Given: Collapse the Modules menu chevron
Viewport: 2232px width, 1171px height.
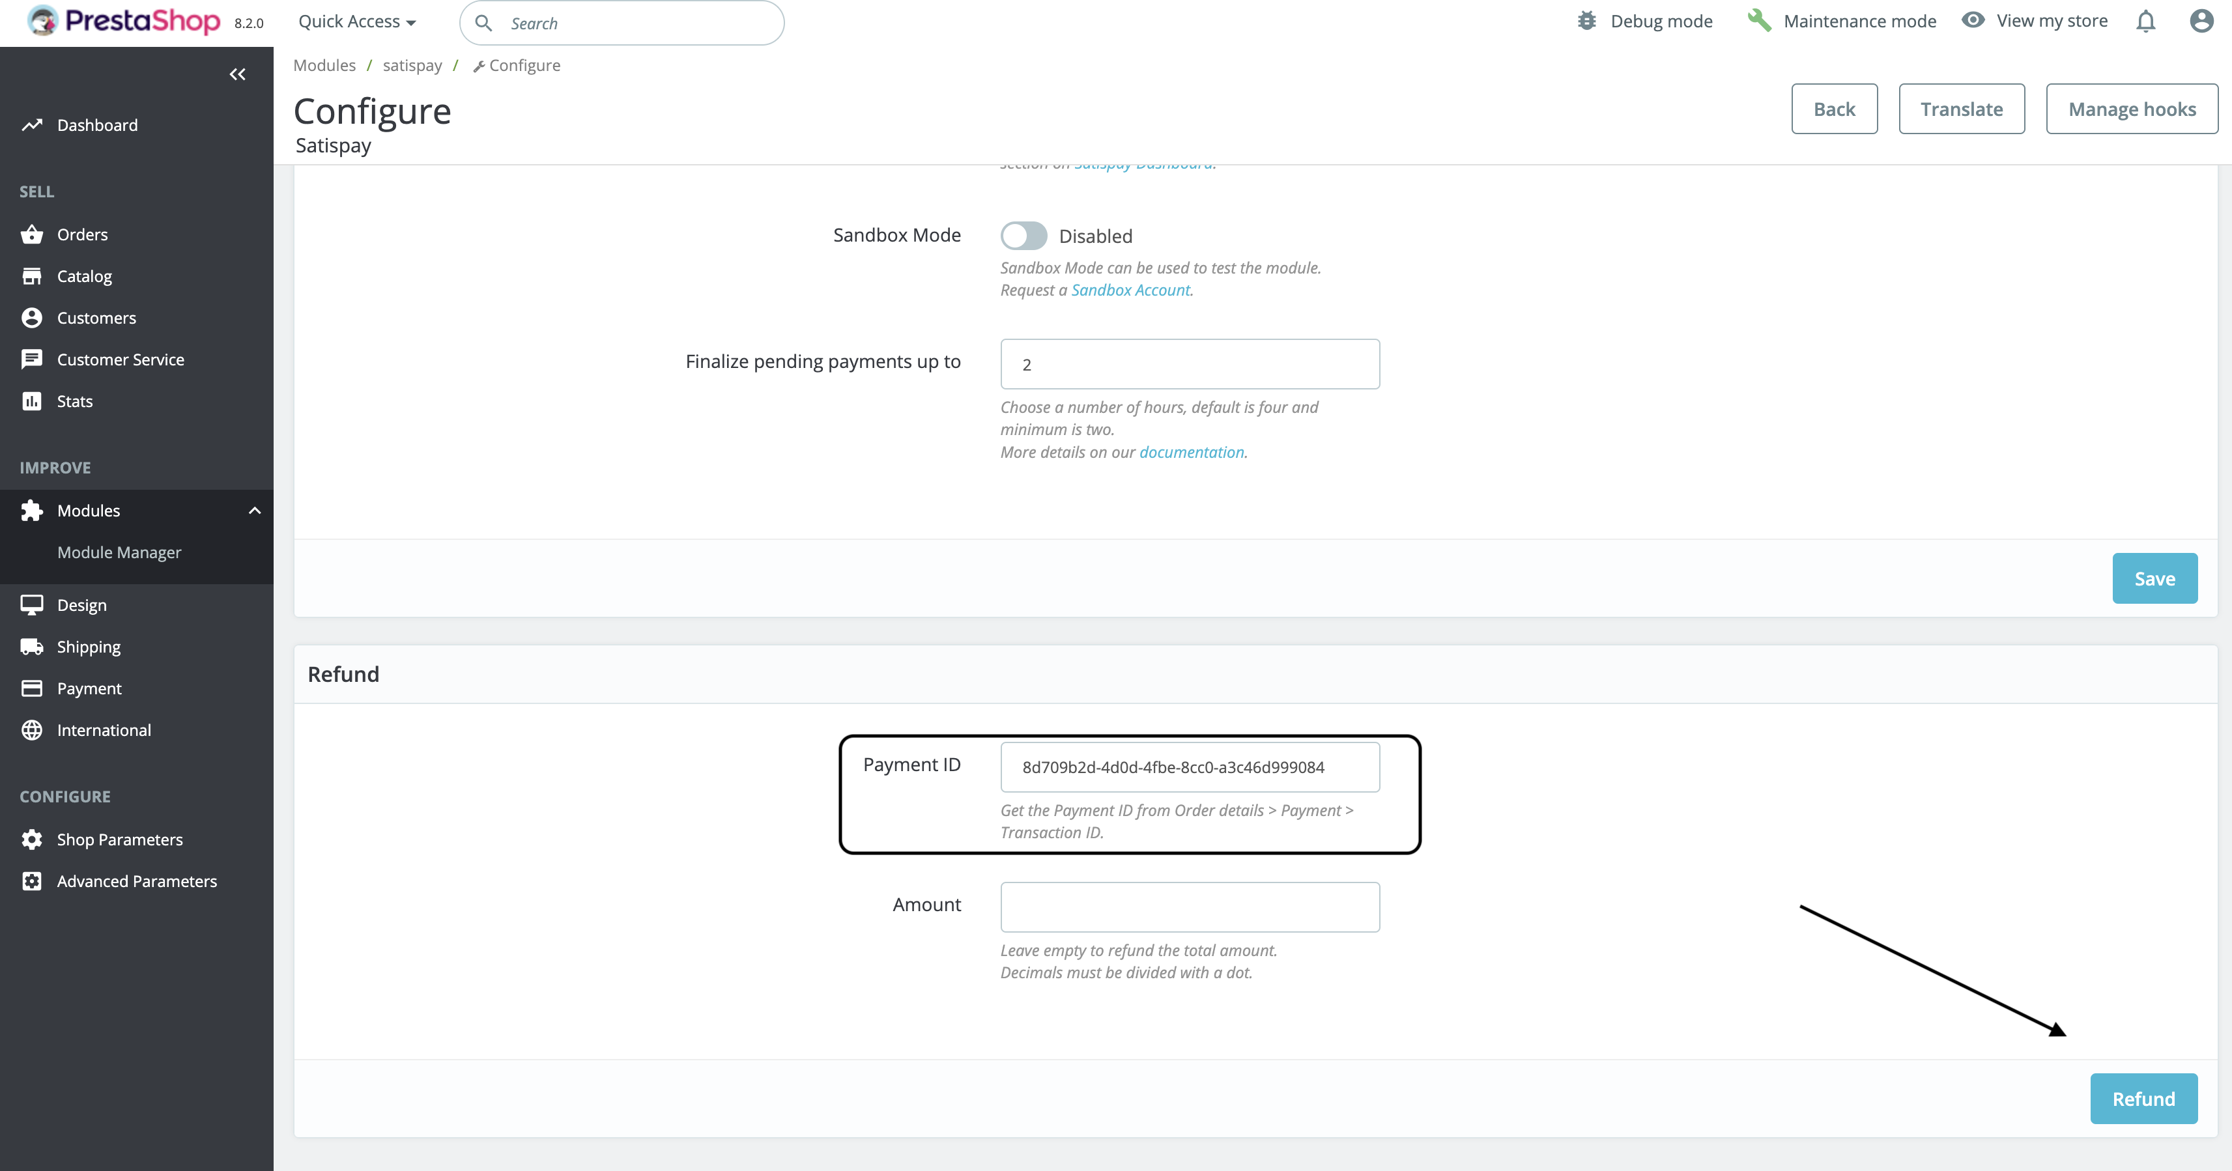Looking at the screenshot, I should pyautogui.click(x=255, y=511).
